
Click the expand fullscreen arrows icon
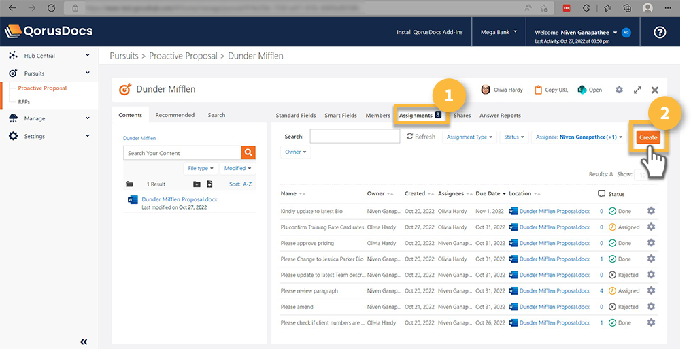637,90
